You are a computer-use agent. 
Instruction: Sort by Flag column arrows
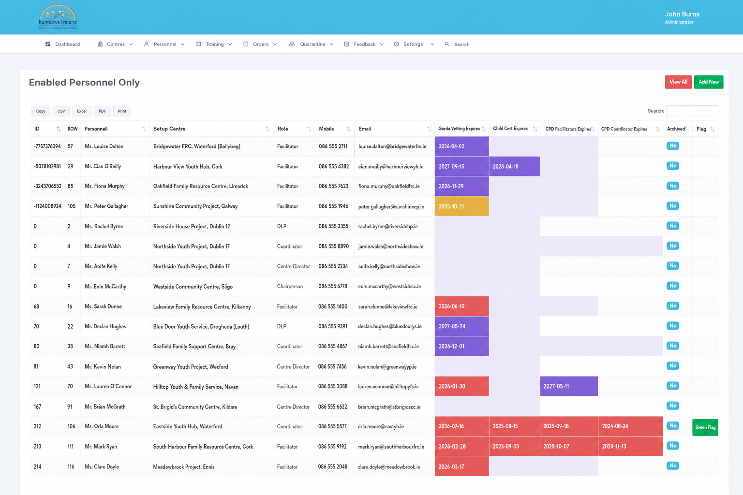712,129
